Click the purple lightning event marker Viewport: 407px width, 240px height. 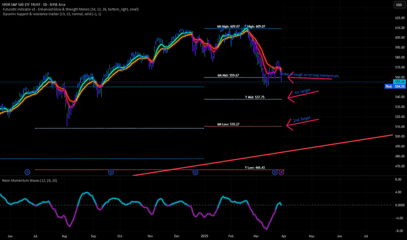(x=281, y=172)
